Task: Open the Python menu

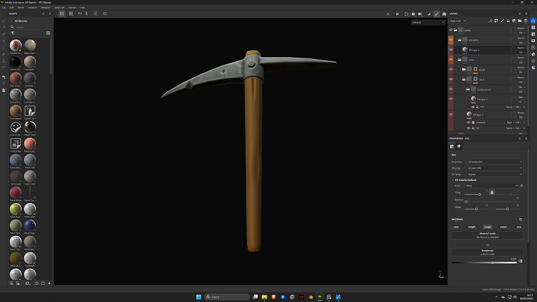Action: pos(72,7)
